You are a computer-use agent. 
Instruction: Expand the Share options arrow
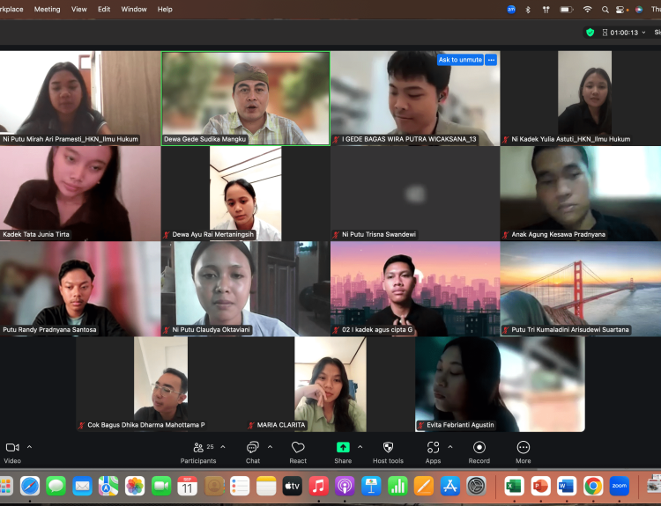[360, 446]
